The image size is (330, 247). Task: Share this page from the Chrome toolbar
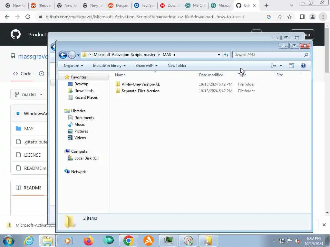[279, 17]
